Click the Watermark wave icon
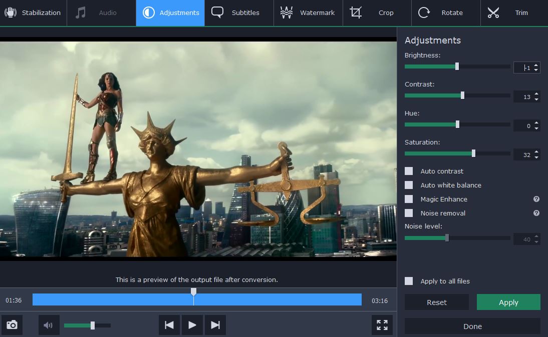548x337 pixels. pos(286,12)
